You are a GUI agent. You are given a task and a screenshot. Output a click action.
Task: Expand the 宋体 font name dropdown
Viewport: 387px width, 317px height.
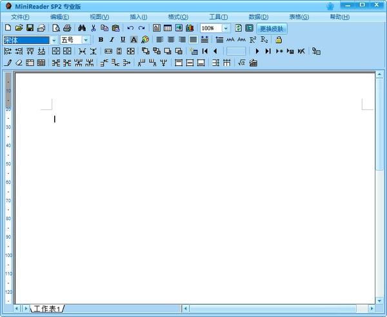coord(54,40)
